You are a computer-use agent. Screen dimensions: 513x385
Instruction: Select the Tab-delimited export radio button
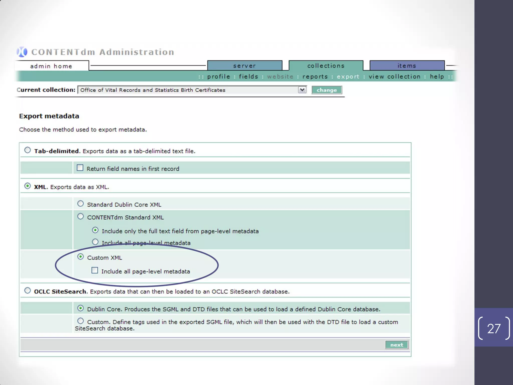[28, 150]
